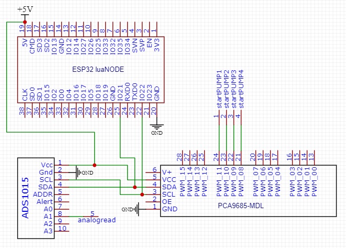Select the Vcc pin label on ADS1015
The width and height of the screenshot is (346, 248).
tap(47, 165)
